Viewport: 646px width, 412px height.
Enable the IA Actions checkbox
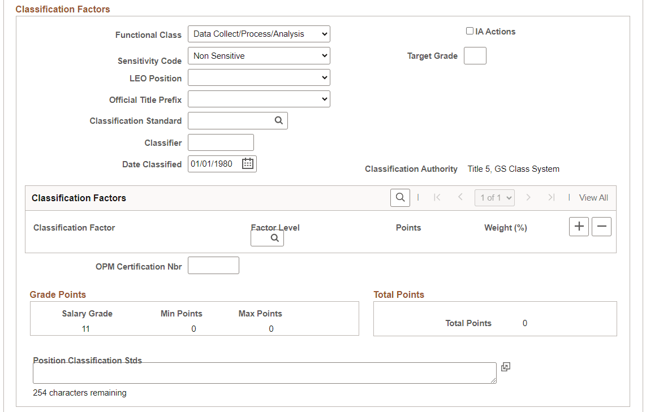pyautogui.click(x=470, y=31)
